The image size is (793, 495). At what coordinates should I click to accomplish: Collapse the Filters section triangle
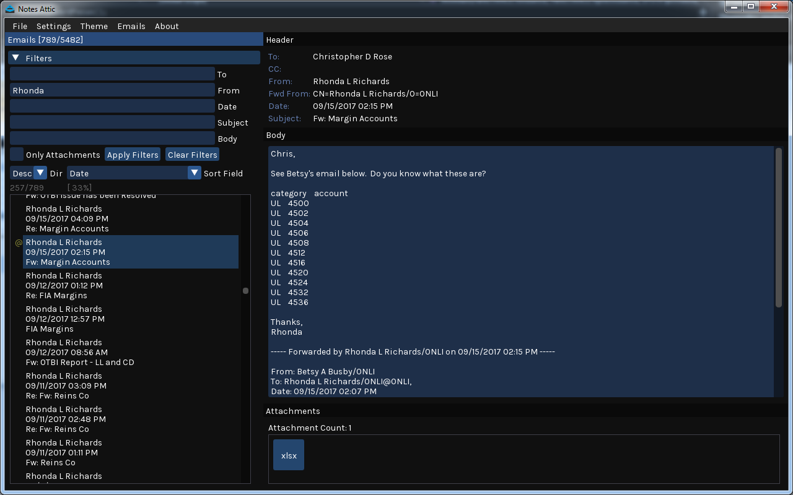tap(16, 58)
